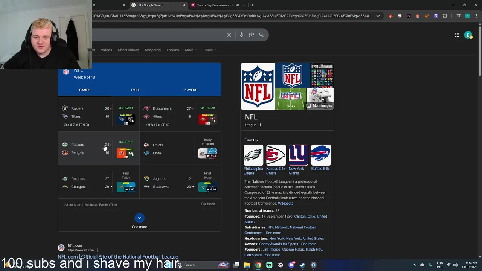Select the Philadelphia Eagles team card
The image size is (482, 271).
253,160
